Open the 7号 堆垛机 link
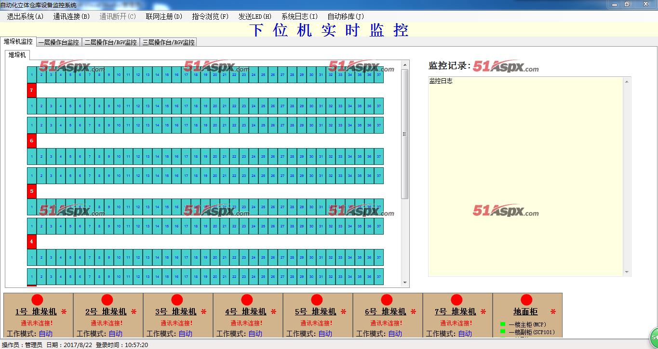 coord(456,312)
